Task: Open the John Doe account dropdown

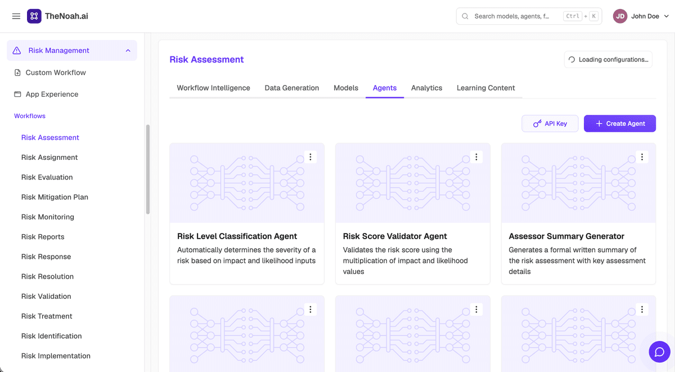Action: (641, 16)
